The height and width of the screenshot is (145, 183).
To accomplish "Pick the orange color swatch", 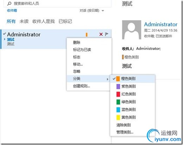I will [x=118, y=79].
